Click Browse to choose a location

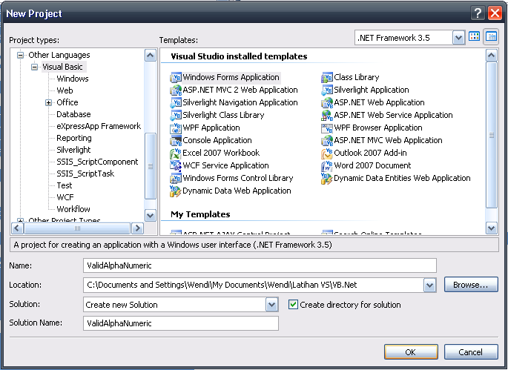click(x=471, y=285)
